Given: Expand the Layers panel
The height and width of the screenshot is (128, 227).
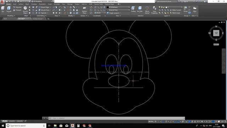Looking at the screenshot, I should 167,16.
